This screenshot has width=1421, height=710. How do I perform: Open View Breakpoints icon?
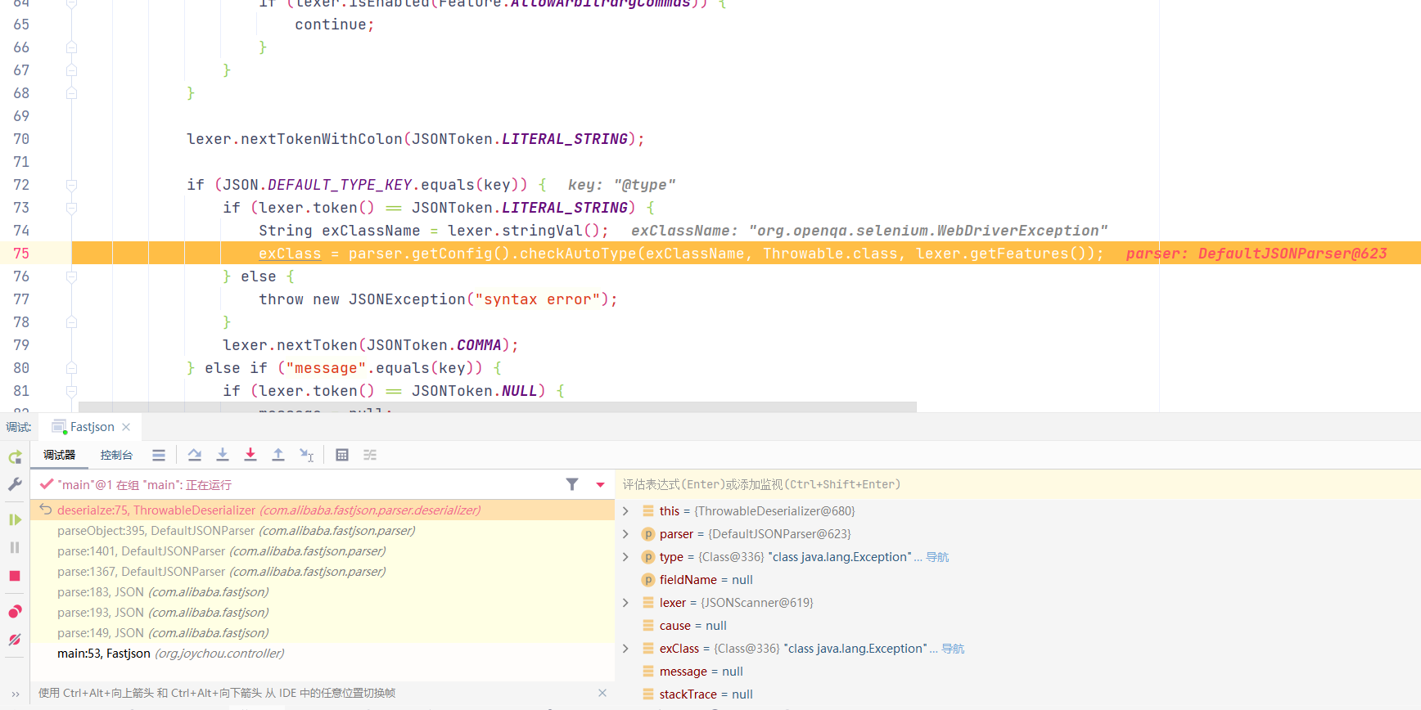tap(15, 612)
